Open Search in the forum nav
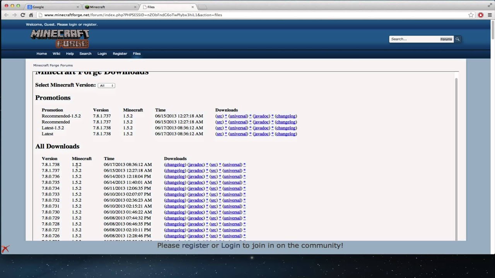The image size is (495, 278). 85,54
